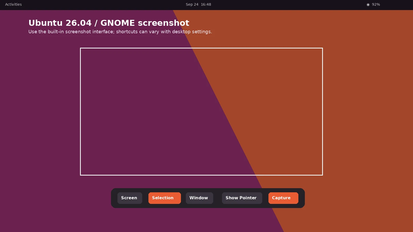Select the Screen capture mode

[x=130, y=198]
